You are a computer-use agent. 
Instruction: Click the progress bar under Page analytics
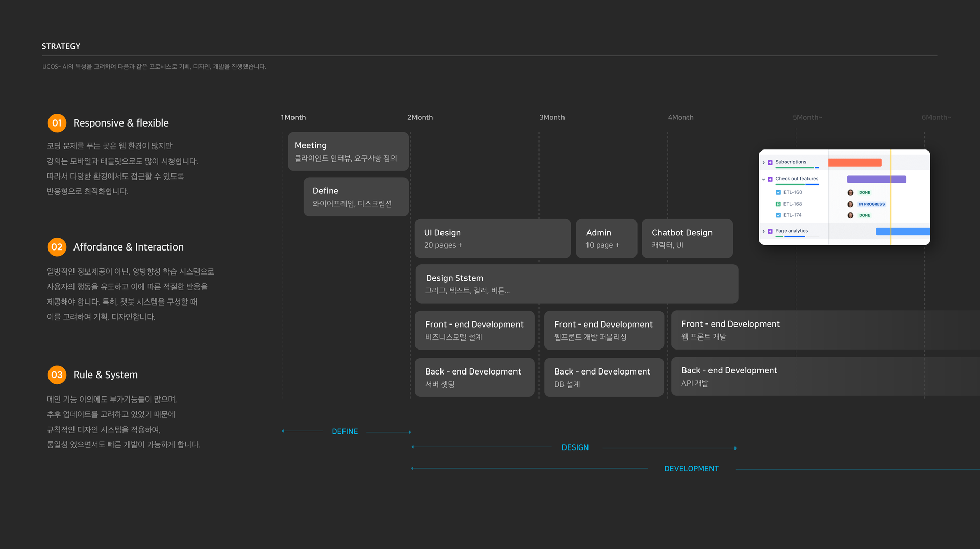tap(797, 236)
